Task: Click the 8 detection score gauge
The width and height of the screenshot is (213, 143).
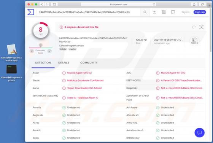Action: [x=40, y=31]
